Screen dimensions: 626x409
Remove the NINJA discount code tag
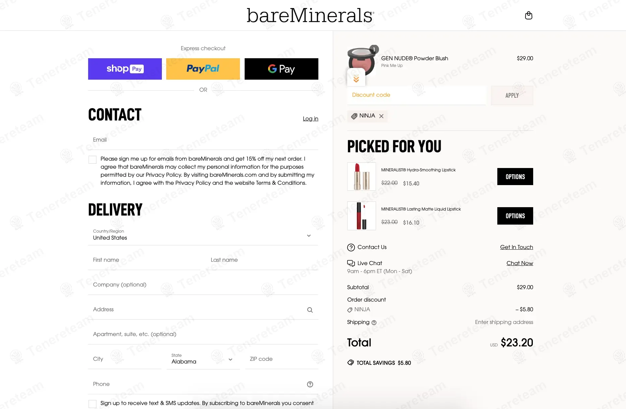pos(381,116)
